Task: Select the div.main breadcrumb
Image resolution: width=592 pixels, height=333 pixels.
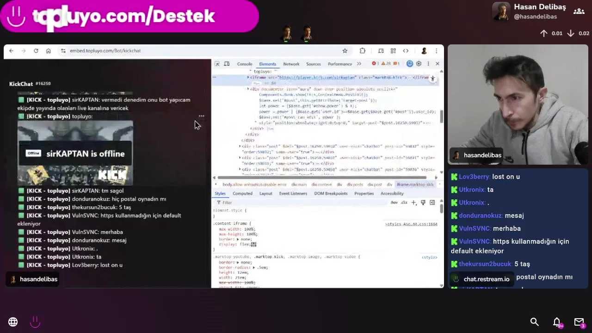Action: coord(299,185)
